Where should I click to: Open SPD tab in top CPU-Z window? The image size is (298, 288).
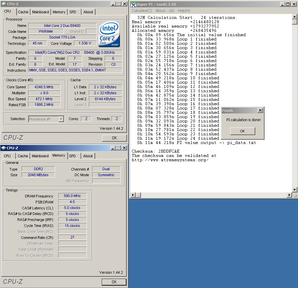[x=73, y=12]
